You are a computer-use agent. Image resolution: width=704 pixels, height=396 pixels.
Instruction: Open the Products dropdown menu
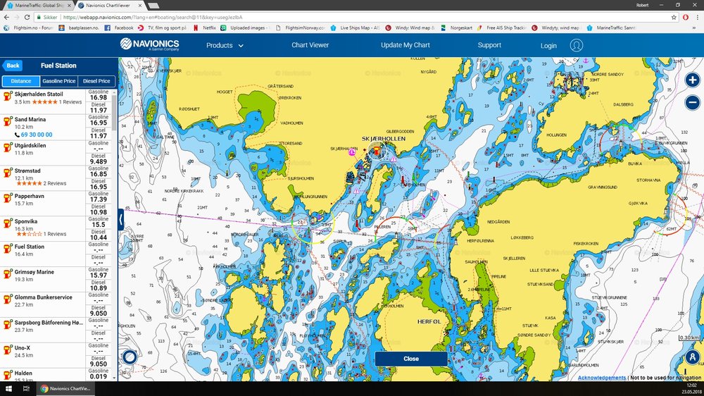[225, 45]
